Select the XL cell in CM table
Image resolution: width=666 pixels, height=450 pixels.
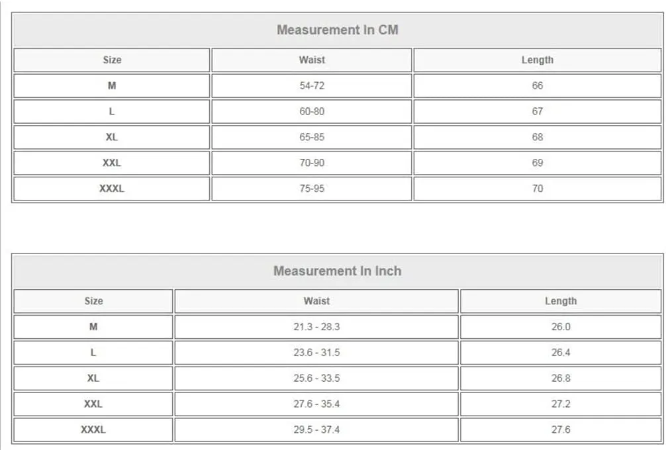point(112,137)
